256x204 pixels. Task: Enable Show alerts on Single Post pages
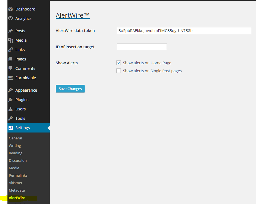[x=119, y=71]
